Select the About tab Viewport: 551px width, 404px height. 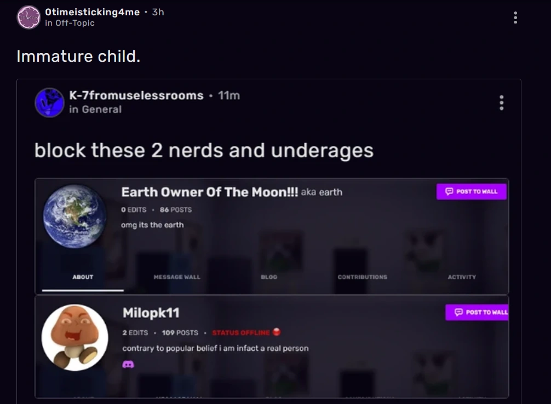83,277
